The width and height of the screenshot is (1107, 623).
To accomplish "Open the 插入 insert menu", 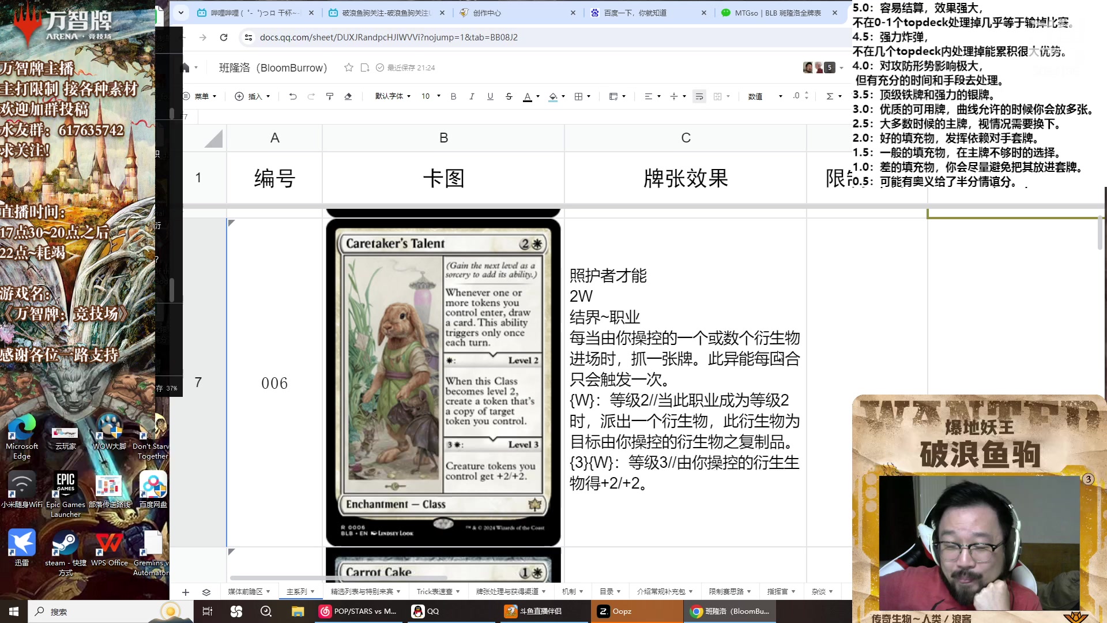I will pyautogui.click(x=252, y=96).
